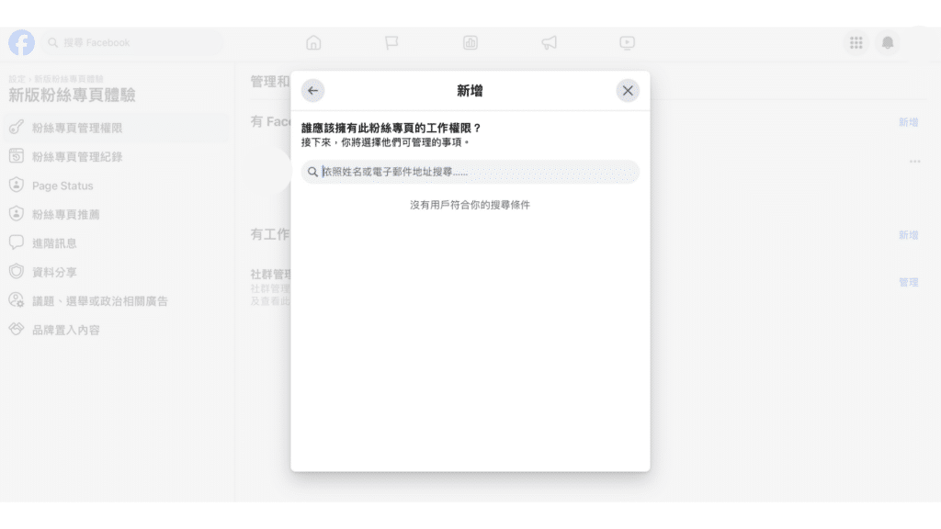The image size is (941, 529).
Task: Open 資料分享 in sidebar
Action: pyautogui.click(x=54, y=272)
